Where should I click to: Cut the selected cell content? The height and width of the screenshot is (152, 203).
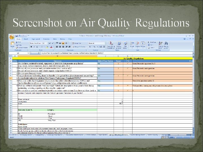coord(18,42)
